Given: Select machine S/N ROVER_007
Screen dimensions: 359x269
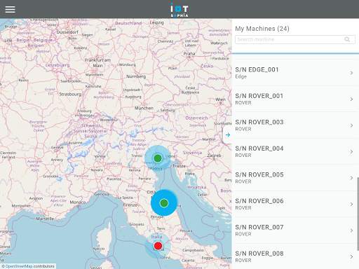Looking at the screenshot, I should pyautogui.click(x=294, y=230).
